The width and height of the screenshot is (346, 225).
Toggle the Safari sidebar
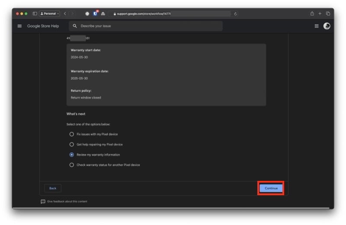click(35, 14)
